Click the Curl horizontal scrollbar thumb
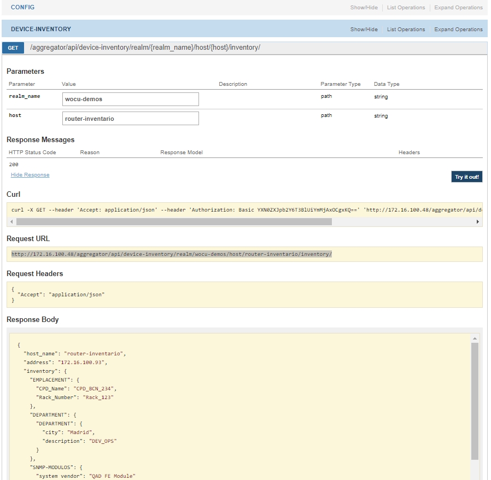The image size is (491, 480). click(x=174, y=221)
